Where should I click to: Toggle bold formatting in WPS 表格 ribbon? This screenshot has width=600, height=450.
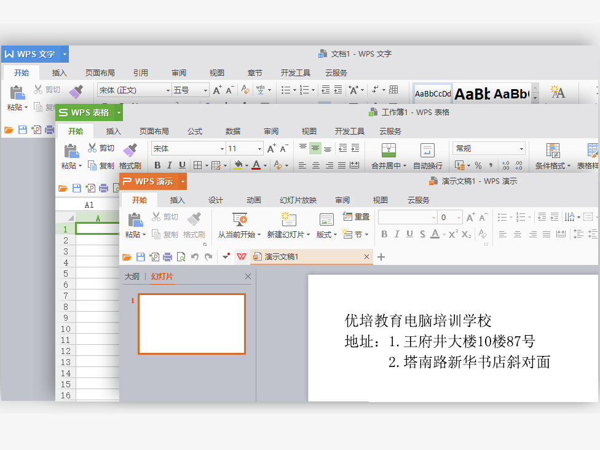tap(157, 165)
